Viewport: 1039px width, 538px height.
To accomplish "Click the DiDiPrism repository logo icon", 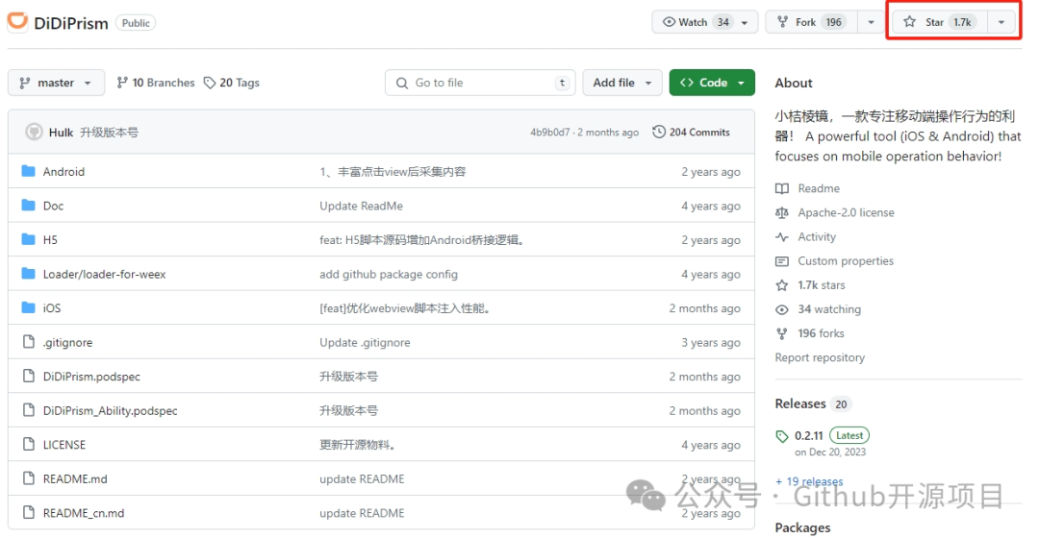I will (18, 21).
